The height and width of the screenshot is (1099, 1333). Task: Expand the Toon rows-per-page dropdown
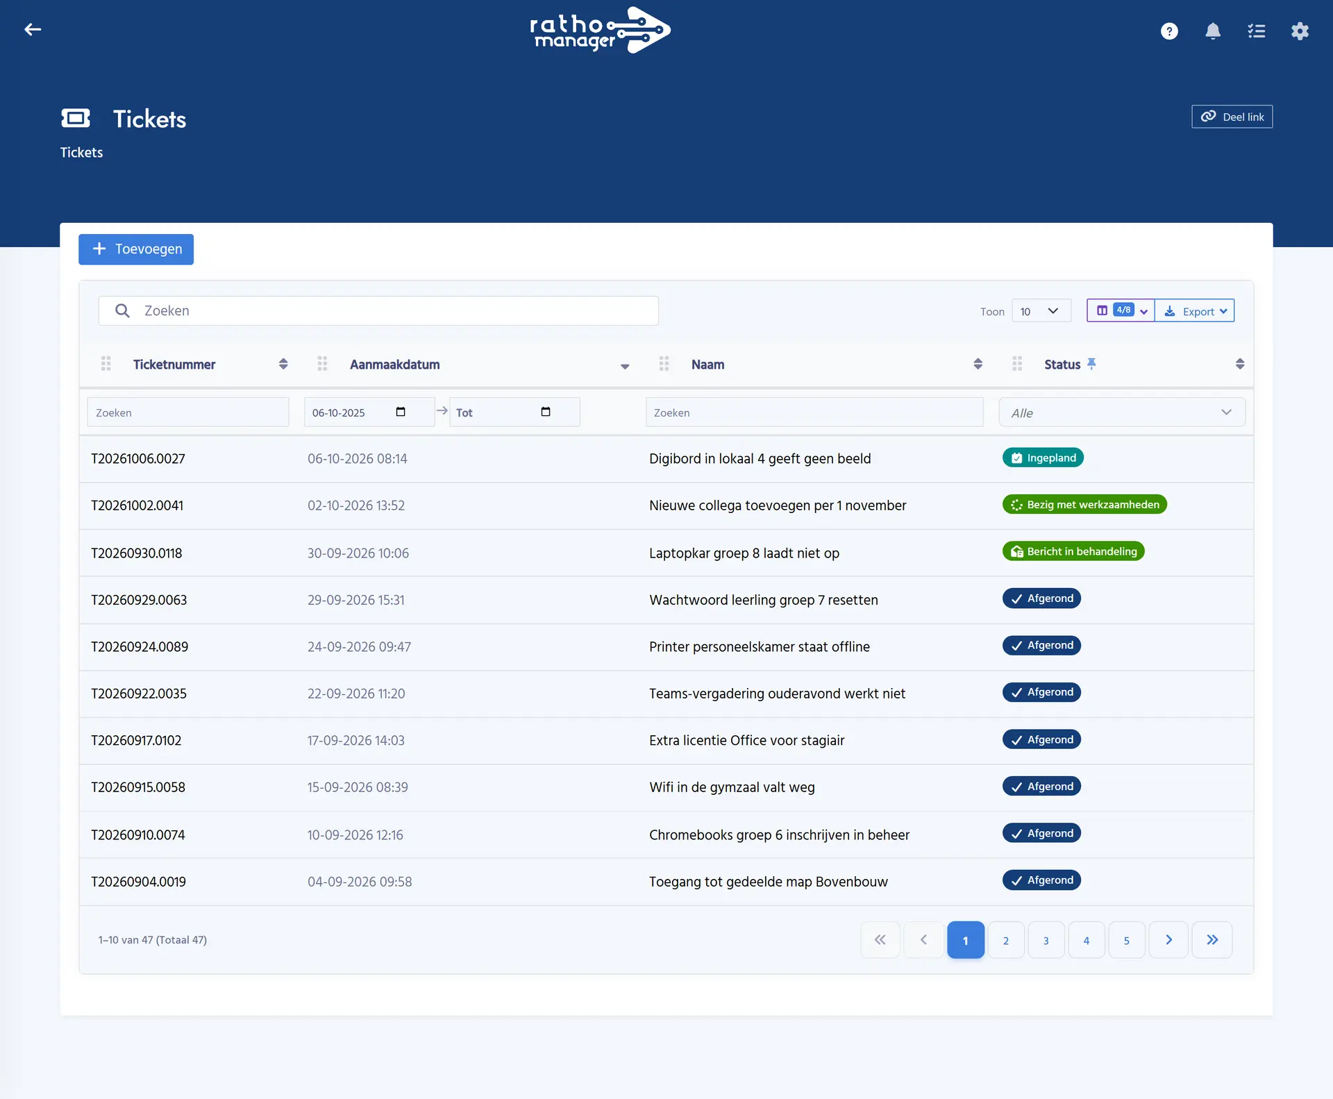tap(1041, 311)
